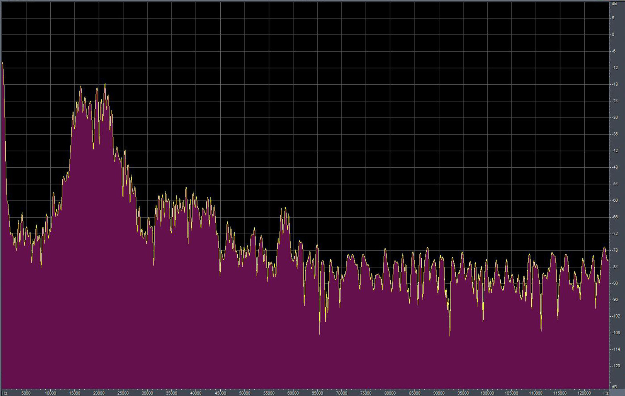Click the 35000 frequency axis label
This screenshot has height=396, width=625.
[x=172, y=393]
